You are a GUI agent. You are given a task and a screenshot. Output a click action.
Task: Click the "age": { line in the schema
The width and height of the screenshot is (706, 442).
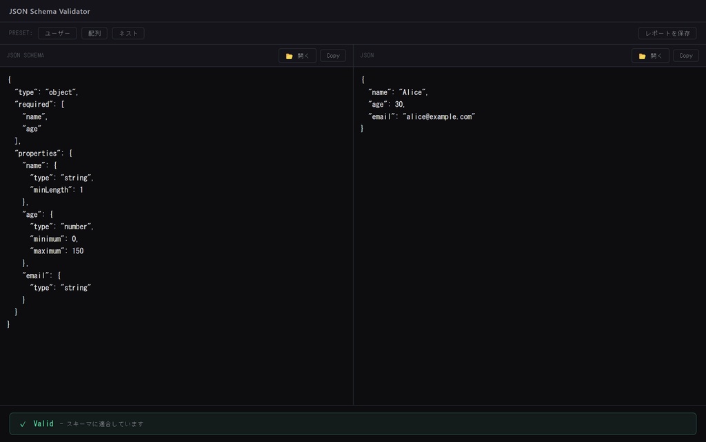pyautogui.click(x=38, y=215)
